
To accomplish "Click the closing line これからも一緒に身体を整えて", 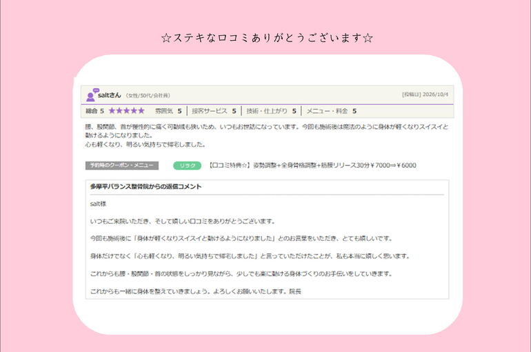I will pos(196,291).
